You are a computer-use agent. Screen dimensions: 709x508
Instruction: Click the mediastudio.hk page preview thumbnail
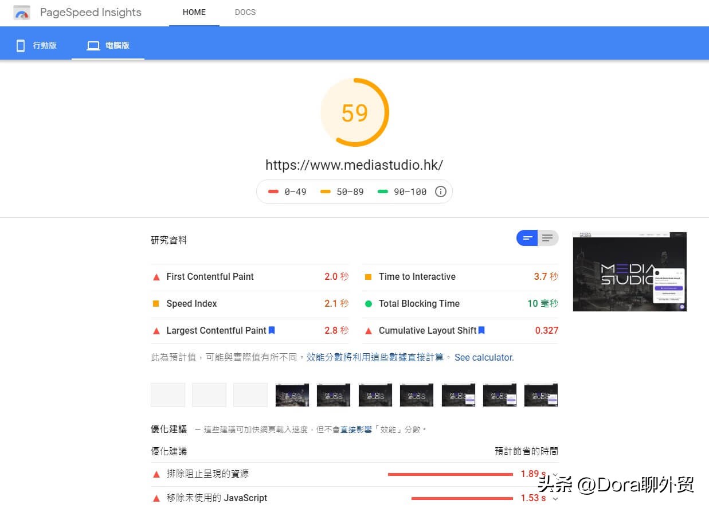pos(629,271)
